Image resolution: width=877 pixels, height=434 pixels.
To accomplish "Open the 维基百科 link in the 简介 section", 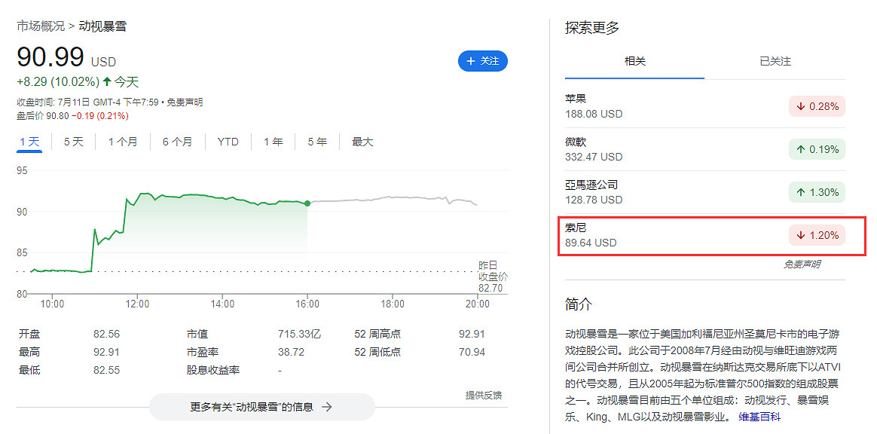I will pyautogui.click(x=758, y=415).
